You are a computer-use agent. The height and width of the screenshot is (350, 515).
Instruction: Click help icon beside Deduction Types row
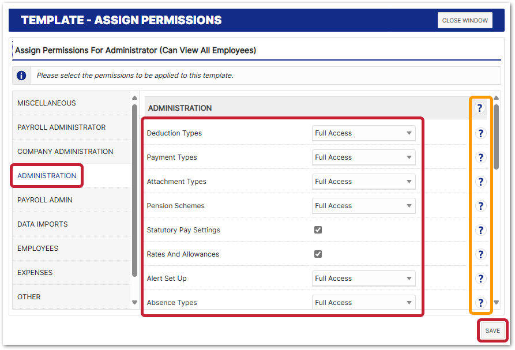(480, 133)
